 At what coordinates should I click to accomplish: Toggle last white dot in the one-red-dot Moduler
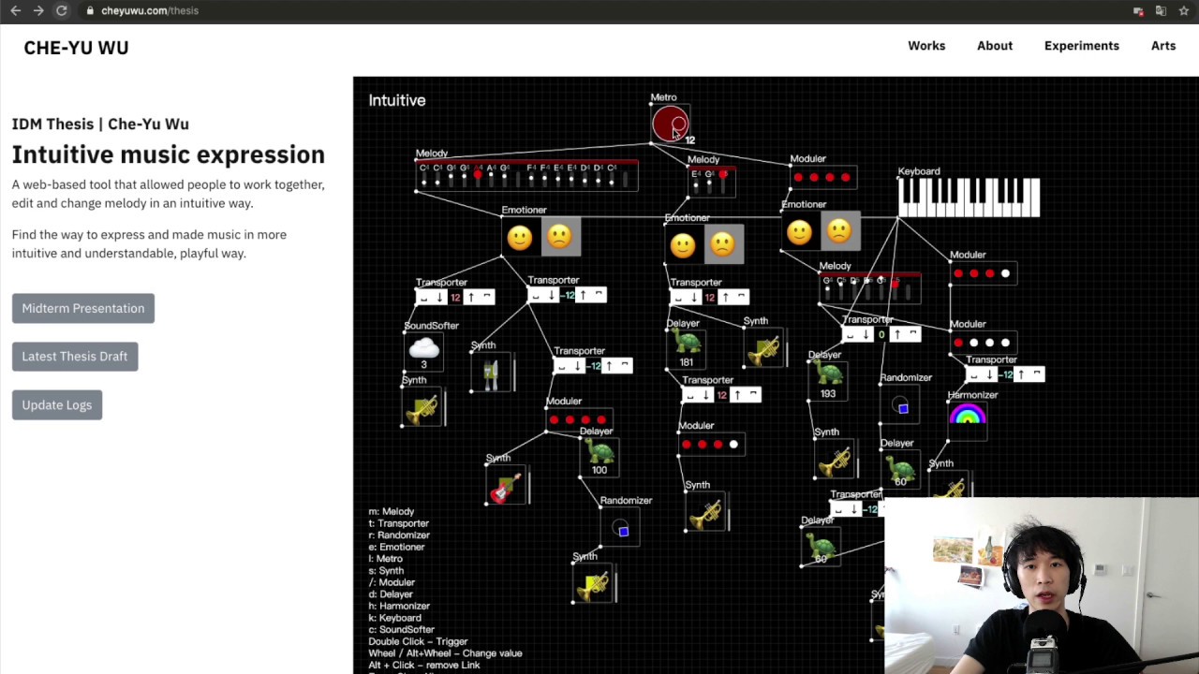(x=1005, y=343)
